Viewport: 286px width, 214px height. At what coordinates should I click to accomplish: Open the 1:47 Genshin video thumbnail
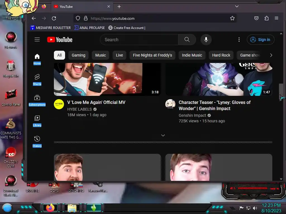(x=219, y=79)
